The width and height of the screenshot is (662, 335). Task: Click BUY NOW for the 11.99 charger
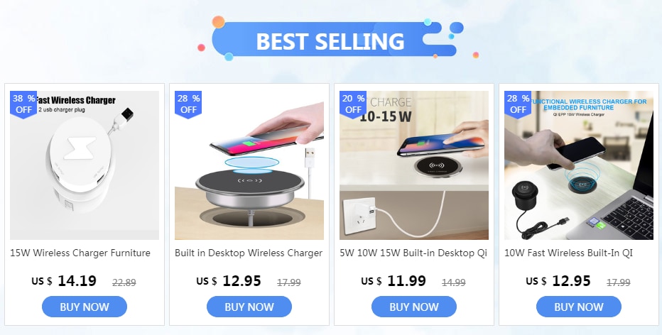[x=414, y=307]
